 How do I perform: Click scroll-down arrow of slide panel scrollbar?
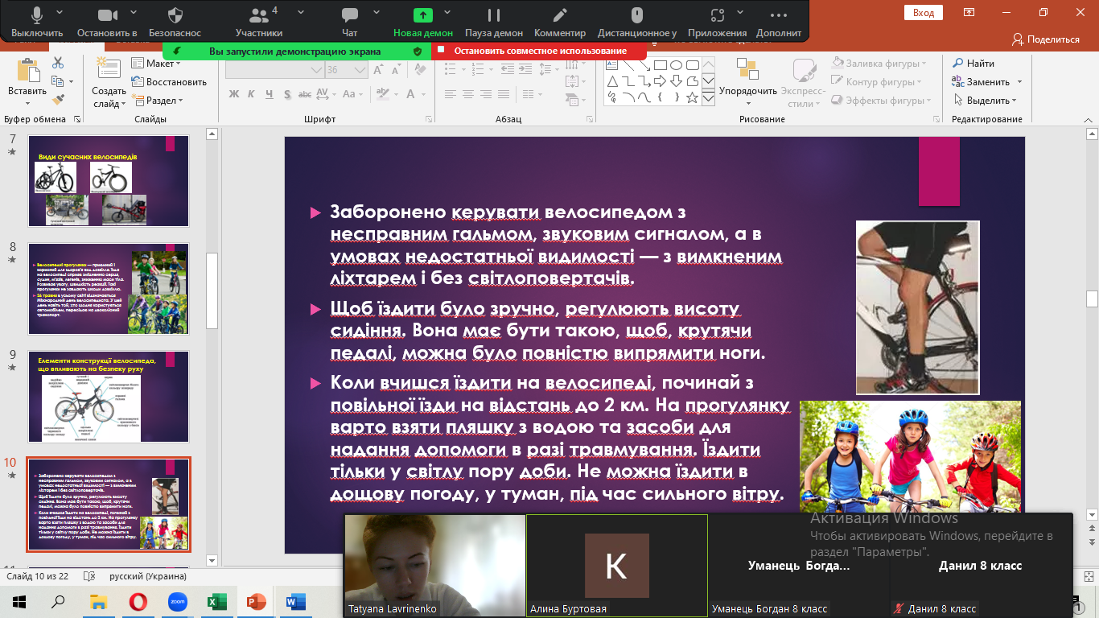[212, 560]
